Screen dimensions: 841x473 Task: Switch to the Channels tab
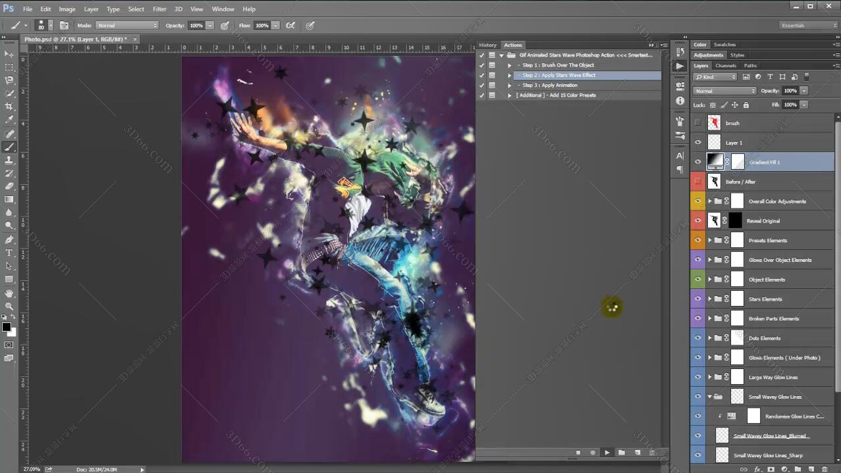point(725,66)
